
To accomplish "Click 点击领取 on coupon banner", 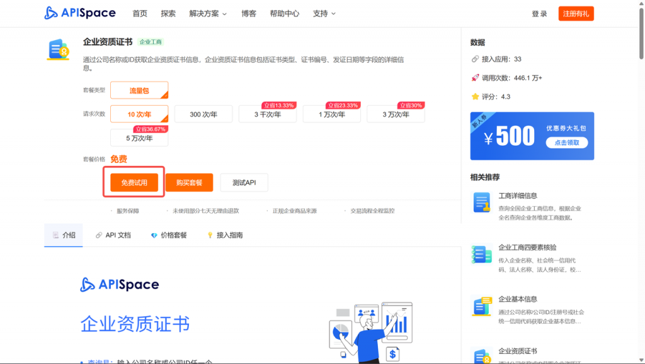I will click(x=567, y=143).
